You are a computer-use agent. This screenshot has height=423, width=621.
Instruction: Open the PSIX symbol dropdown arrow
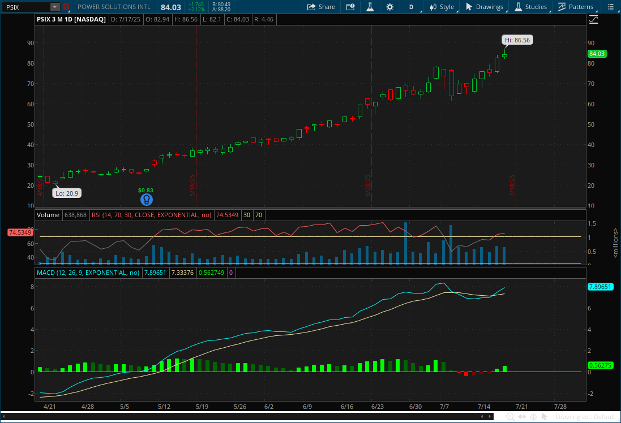55,7
